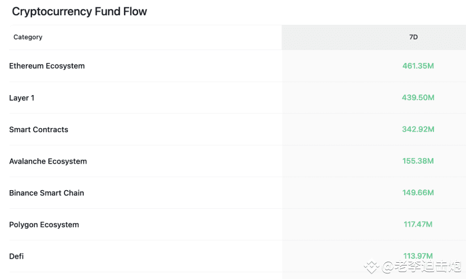Viewport: 466px width, 279px height.
Task: Select the 149.66M Binance Smart Chain value
Action: click(x=418, y=192)
